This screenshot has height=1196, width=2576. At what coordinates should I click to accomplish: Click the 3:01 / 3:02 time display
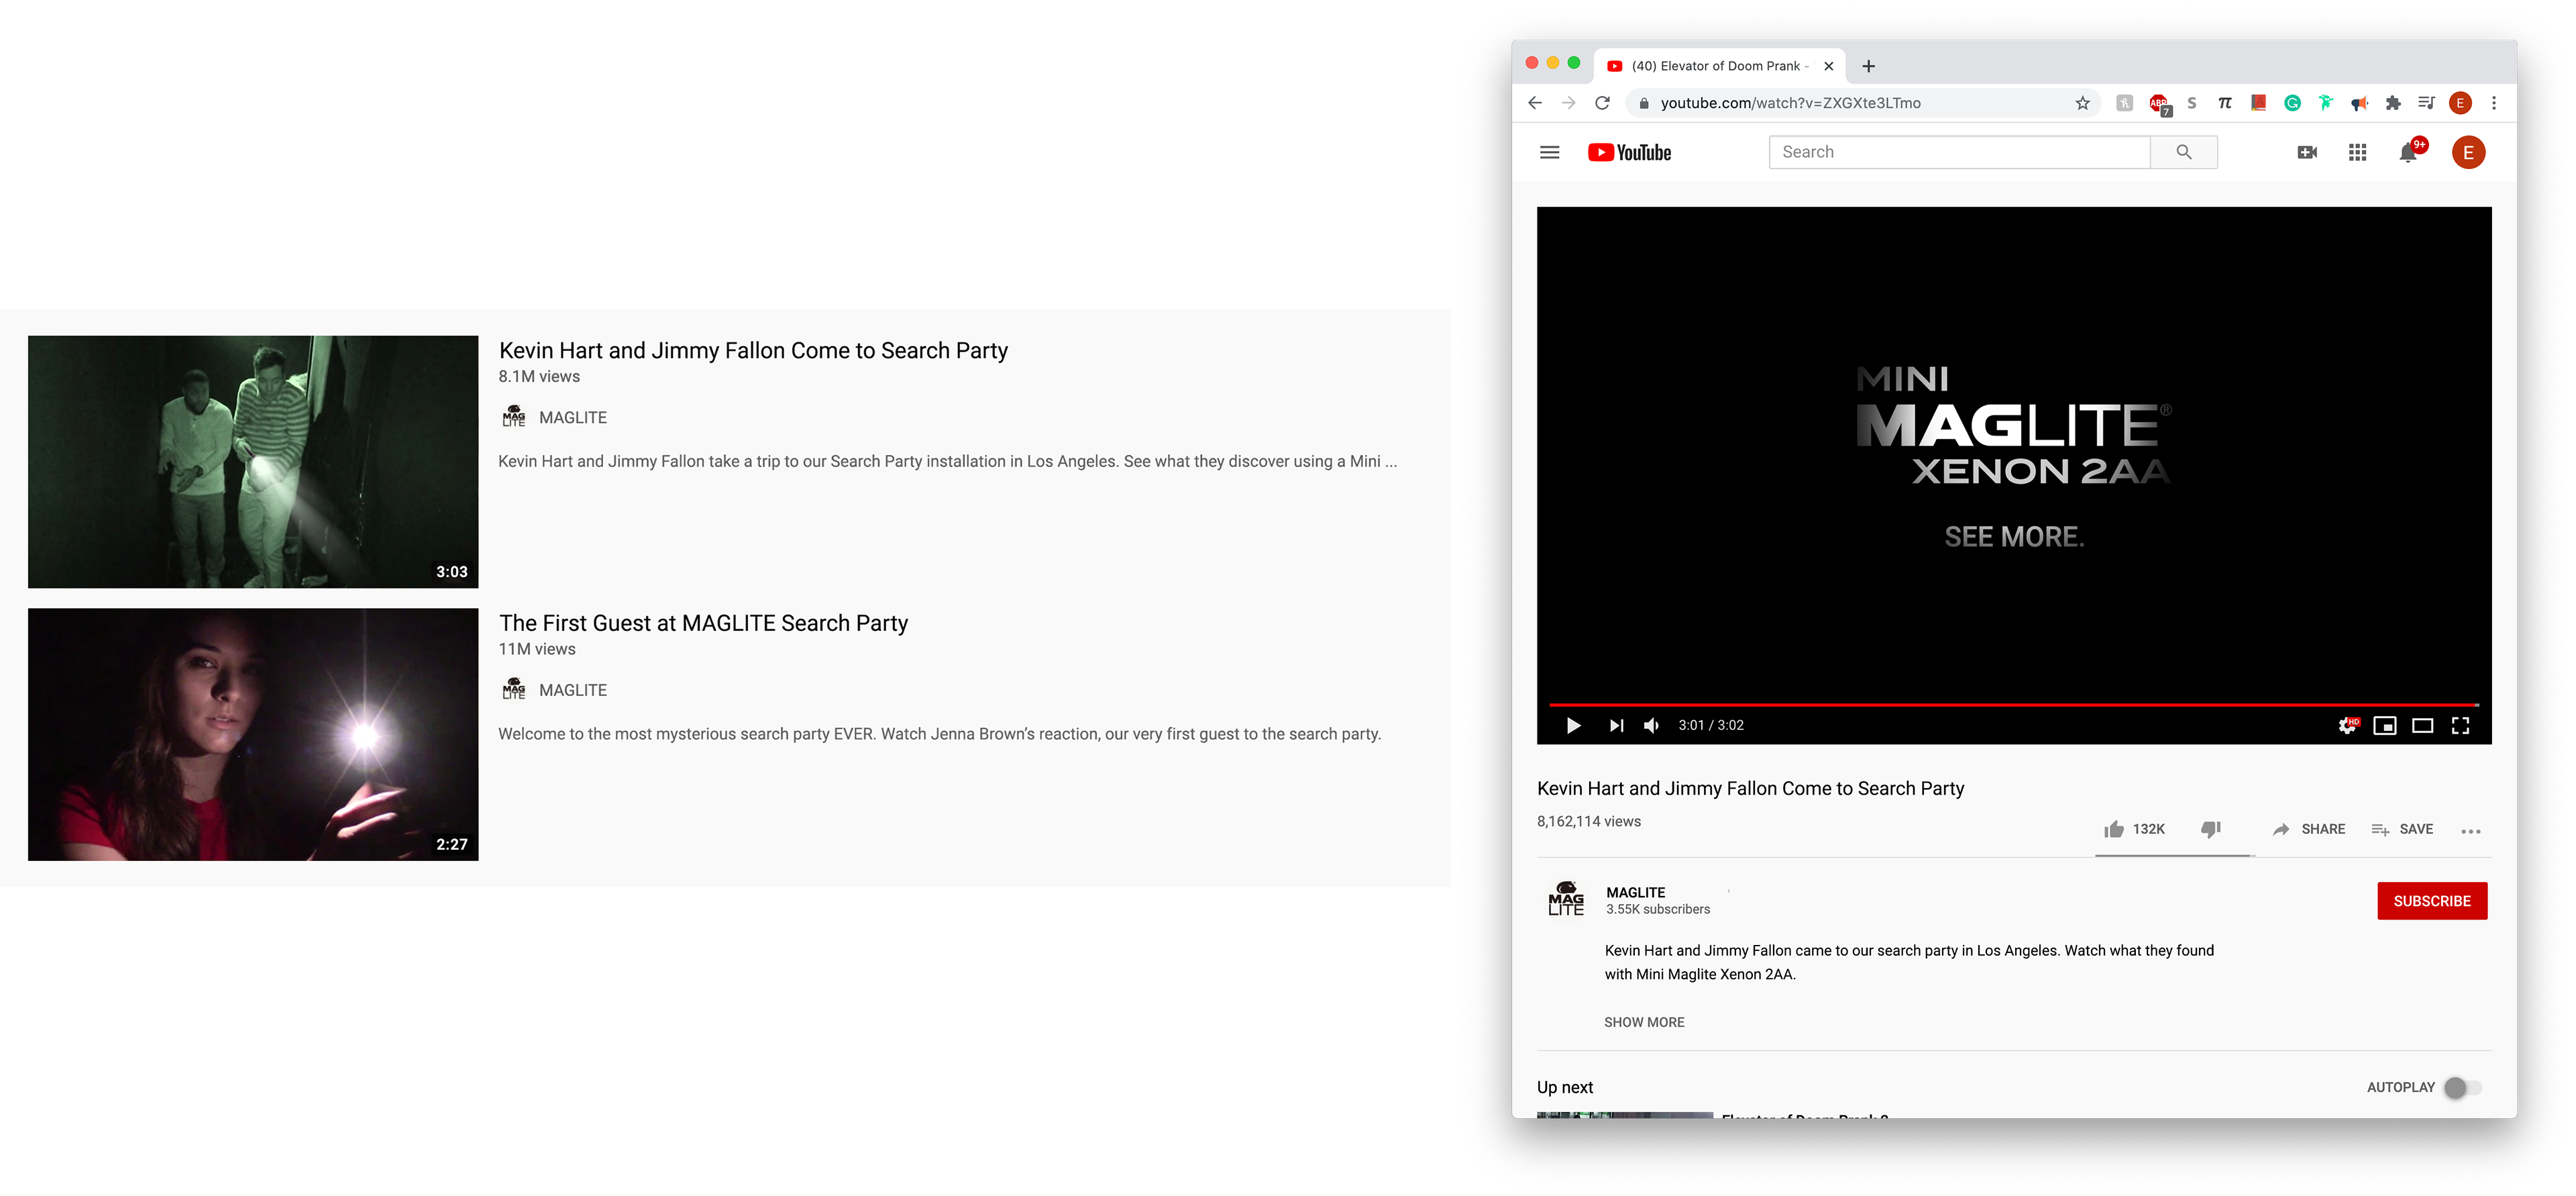click(x=1711, y=726)
